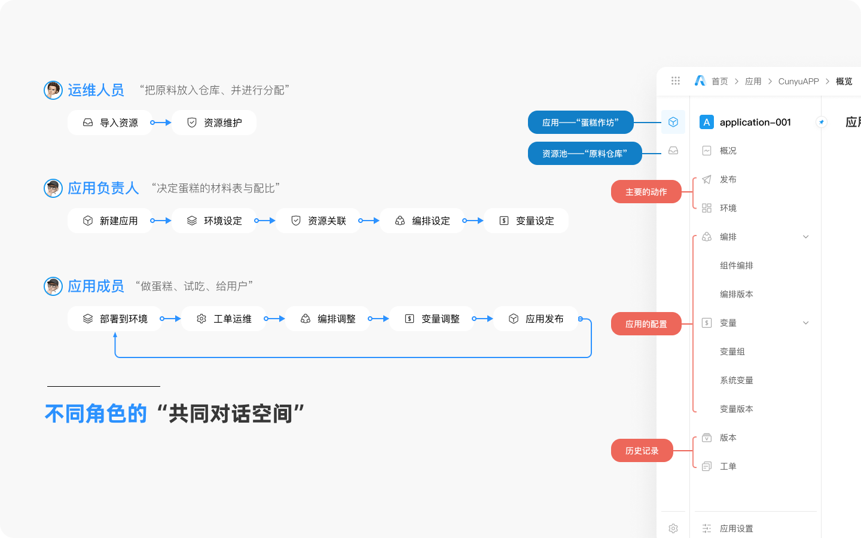Click the gear icon in 工单运维 chip
The width and height of the screenshot is (861, 538).
click(201, 319)
